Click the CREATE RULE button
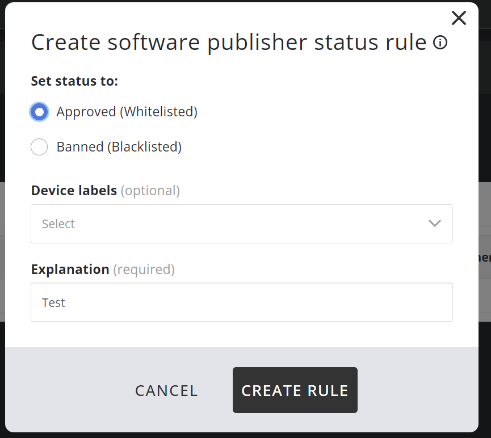 (295, 390)
